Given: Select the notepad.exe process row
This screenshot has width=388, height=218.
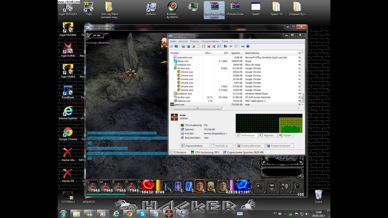Looking at the screenshot, I should coord(235,65).
